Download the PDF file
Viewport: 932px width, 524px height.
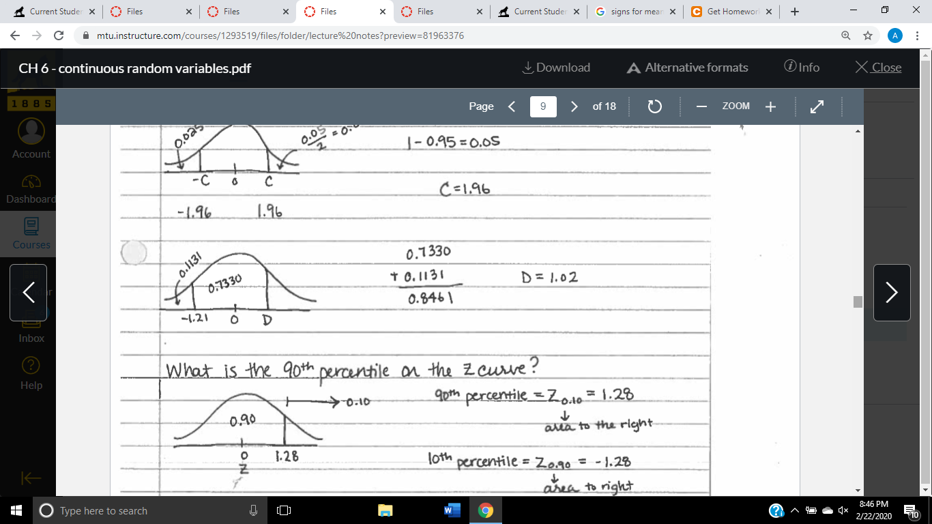point(556,68)
